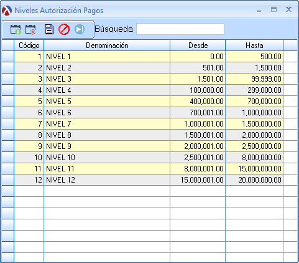299x263 pixels.
Task: Click the Código cell with value 7
Action: 29,124
